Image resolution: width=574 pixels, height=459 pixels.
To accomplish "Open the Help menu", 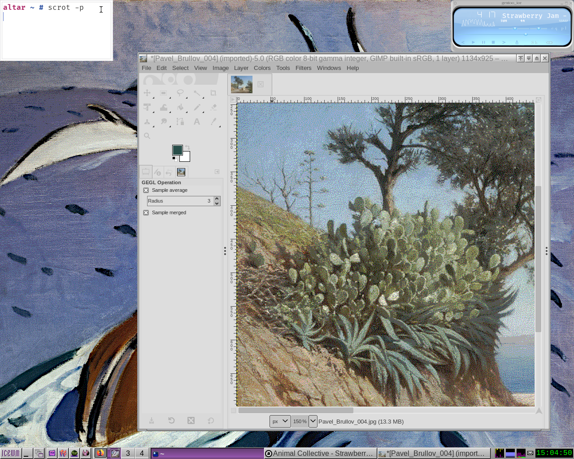I will [353, 68].
